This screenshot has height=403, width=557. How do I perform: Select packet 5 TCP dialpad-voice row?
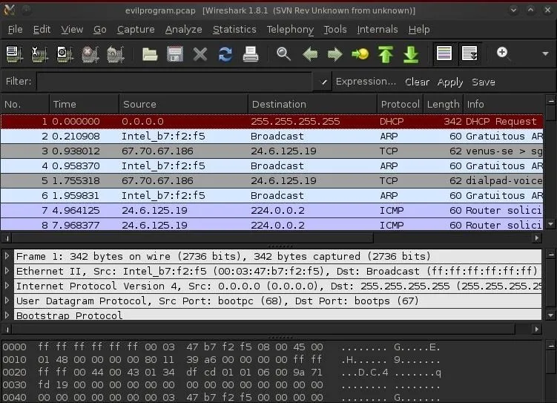click(x=271, y=180)
